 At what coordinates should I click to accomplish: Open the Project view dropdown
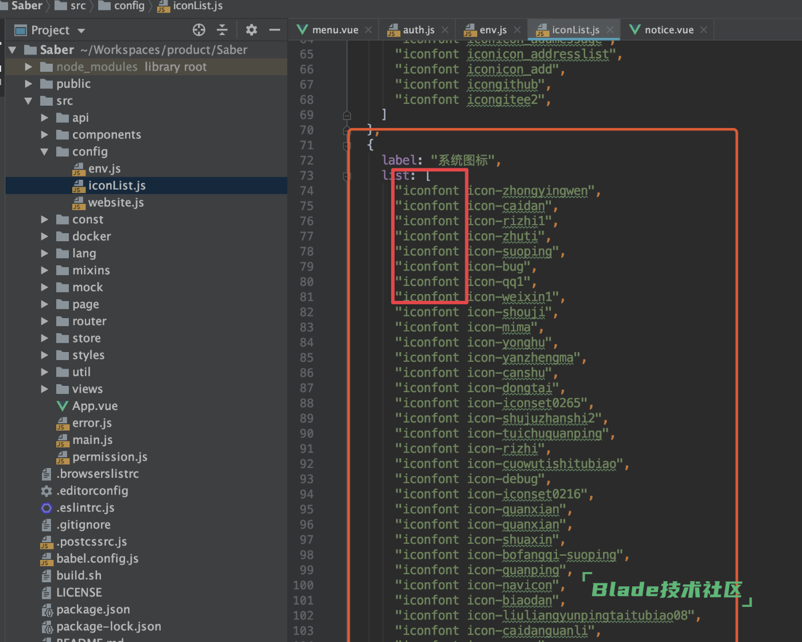(81, 30)
